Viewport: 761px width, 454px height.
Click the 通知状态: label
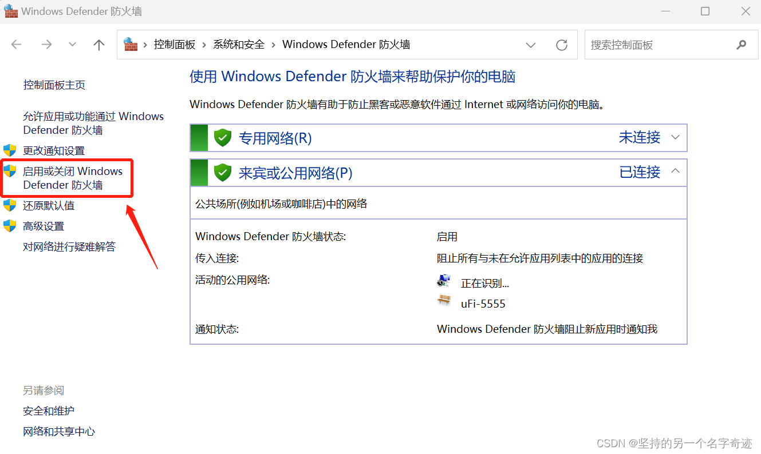(217, 329)
